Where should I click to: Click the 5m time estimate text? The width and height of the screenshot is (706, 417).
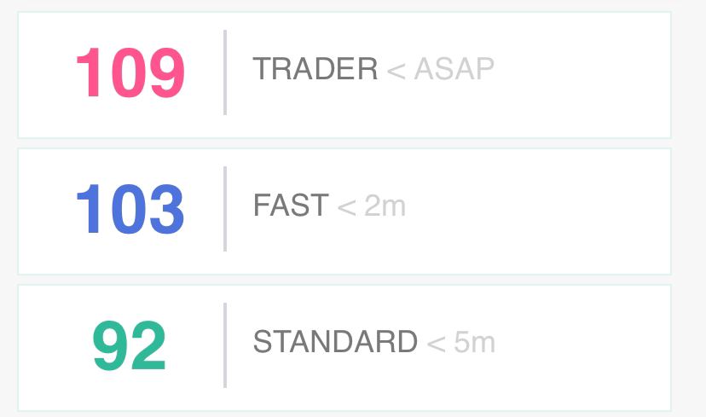475,342
